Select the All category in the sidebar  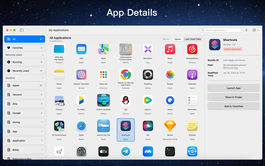point(25,39)
